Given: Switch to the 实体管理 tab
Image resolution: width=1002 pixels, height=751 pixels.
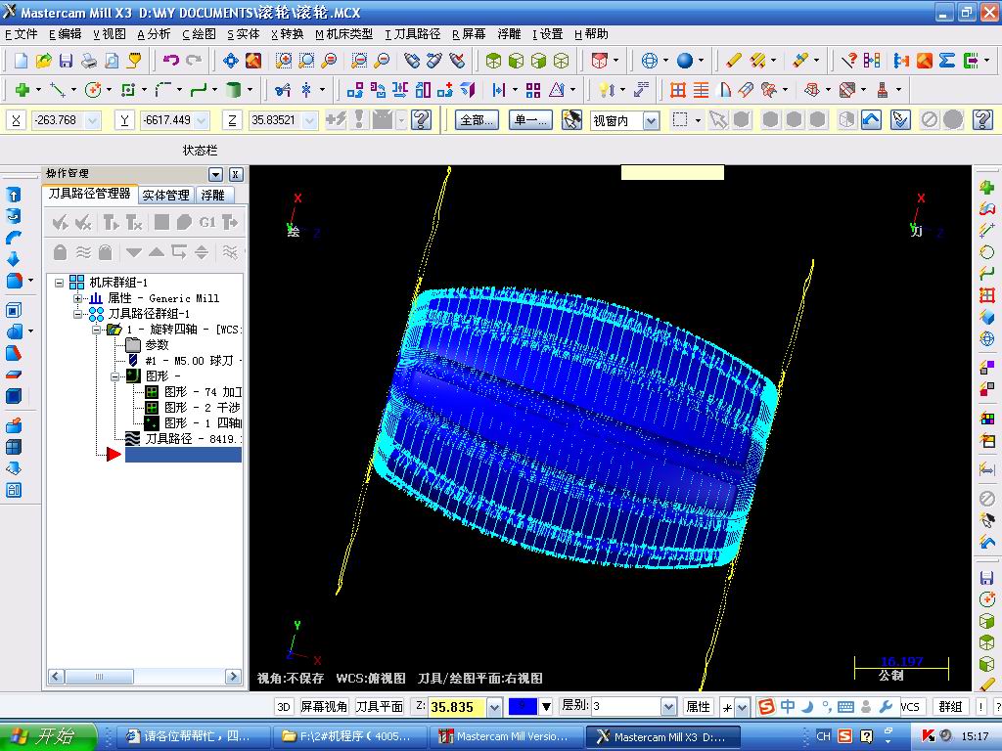Looking at the screenshot, I should (165, 195).
